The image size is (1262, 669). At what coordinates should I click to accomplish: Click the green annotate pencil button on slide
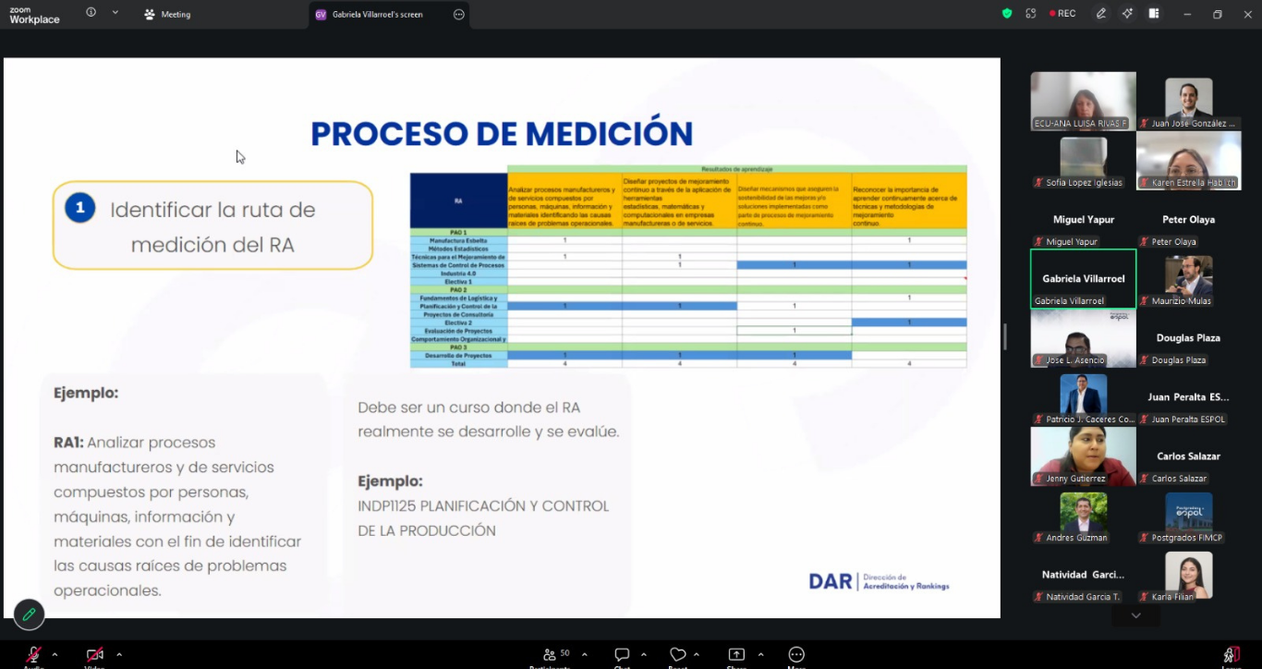(x=29, y=614)
